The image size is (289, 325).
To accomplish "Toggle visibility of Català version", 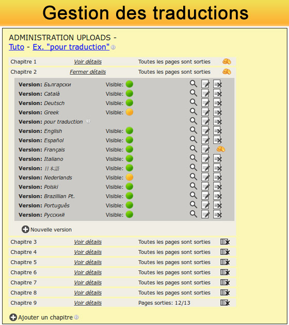I will 130,93.
